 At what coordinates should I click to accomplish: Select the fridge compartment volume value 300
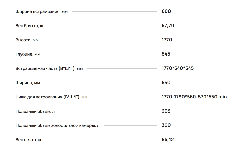point(166,125)
